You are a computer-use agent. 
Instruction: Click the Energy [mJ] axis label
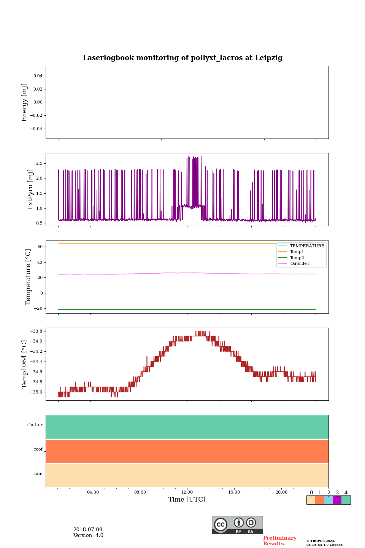tap(25, 102)
